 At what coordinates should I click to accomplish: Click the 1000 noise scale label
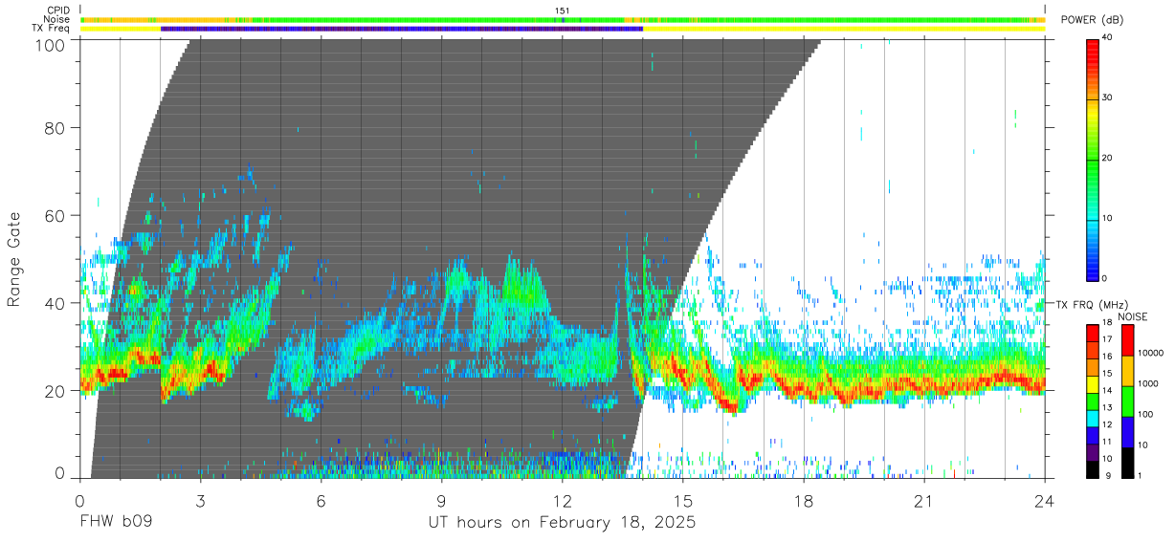pos(1147,383)
